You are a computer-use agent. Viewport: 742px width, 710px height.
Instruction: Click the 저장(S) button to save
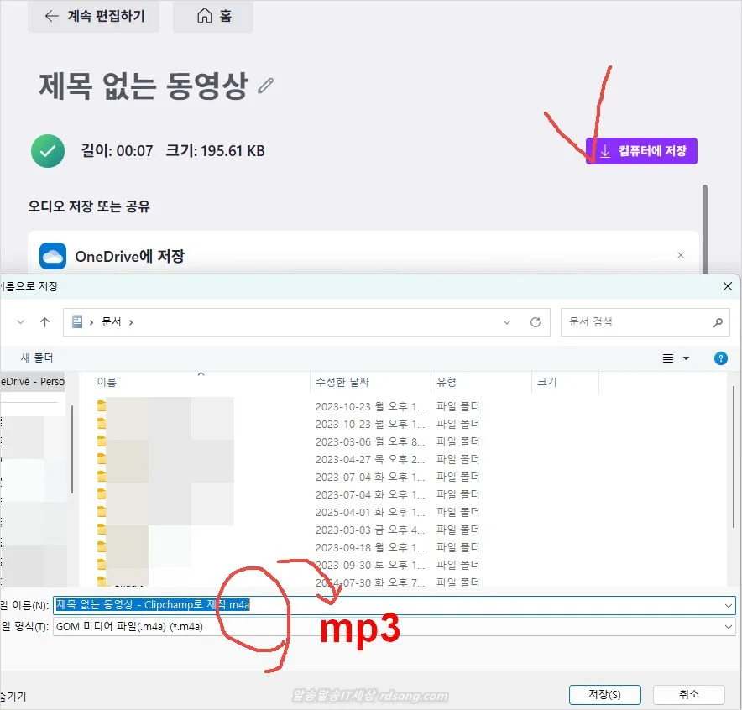(604, 695)
